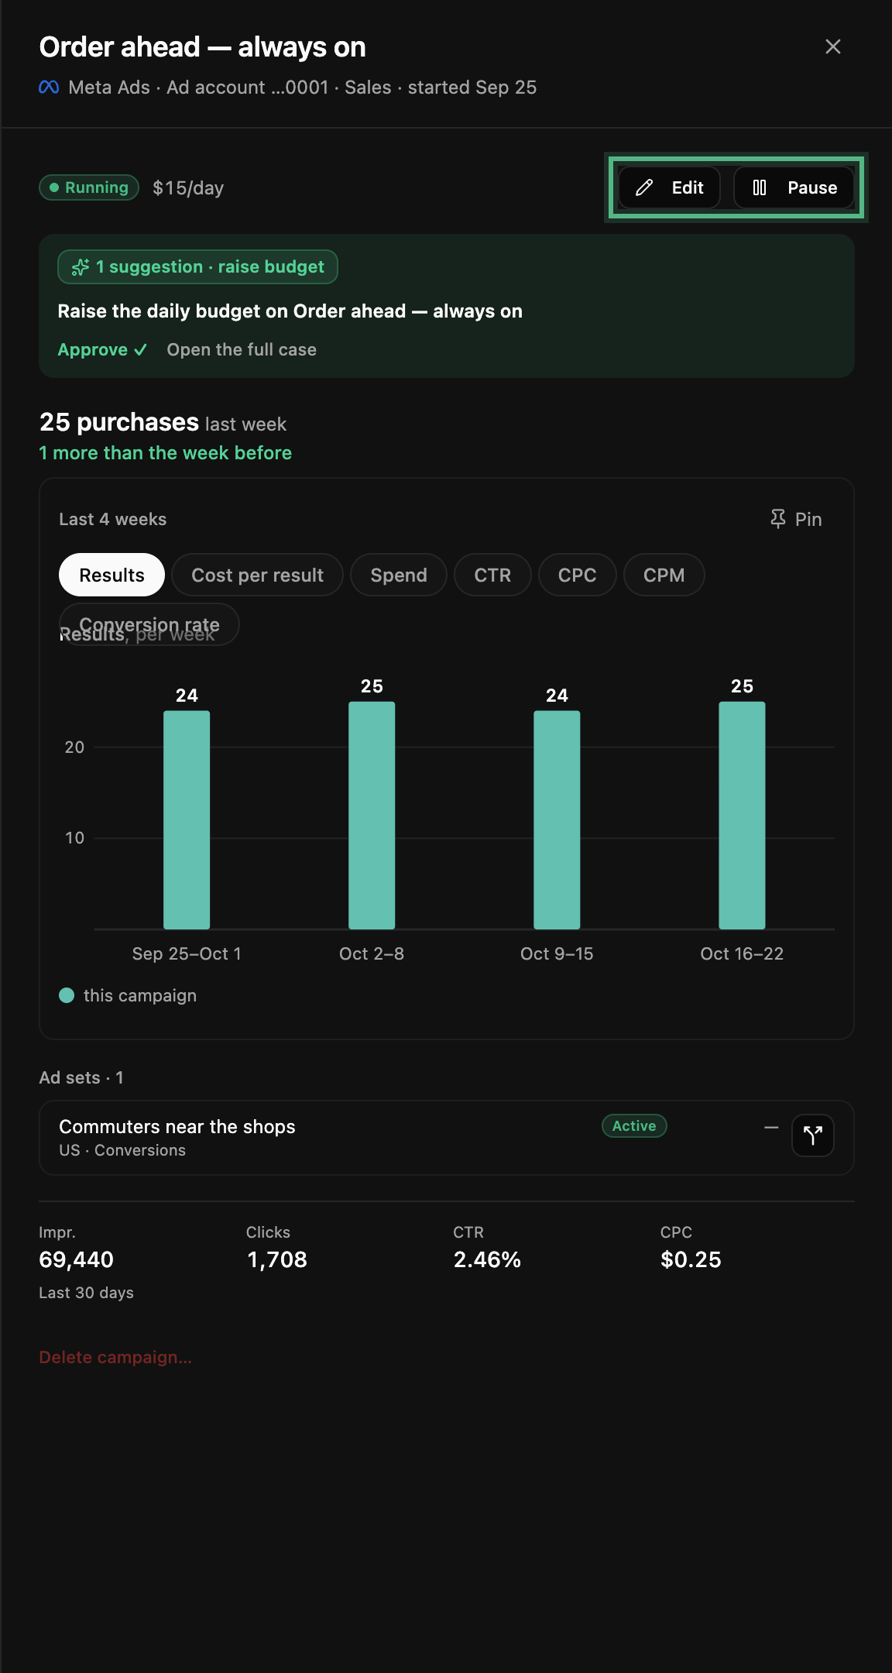The image size is (892, 1673).
Task: Open the full case link
Action: (x=242, y=350)
